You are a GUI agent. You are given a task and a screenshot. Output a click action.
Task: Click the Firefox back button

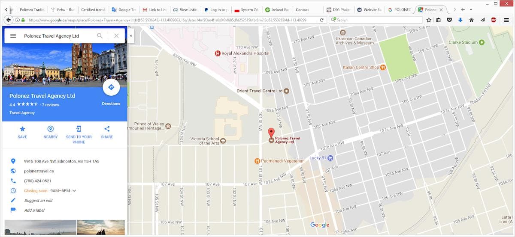(8, 20)
